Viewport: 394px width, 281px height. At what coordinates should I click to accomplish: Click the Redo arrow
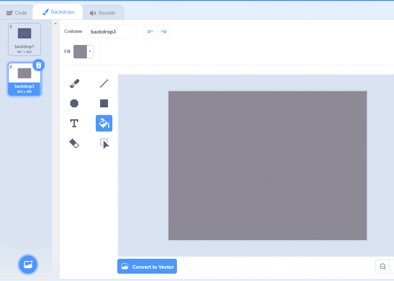pyautogui.click(x=164, y=32)
